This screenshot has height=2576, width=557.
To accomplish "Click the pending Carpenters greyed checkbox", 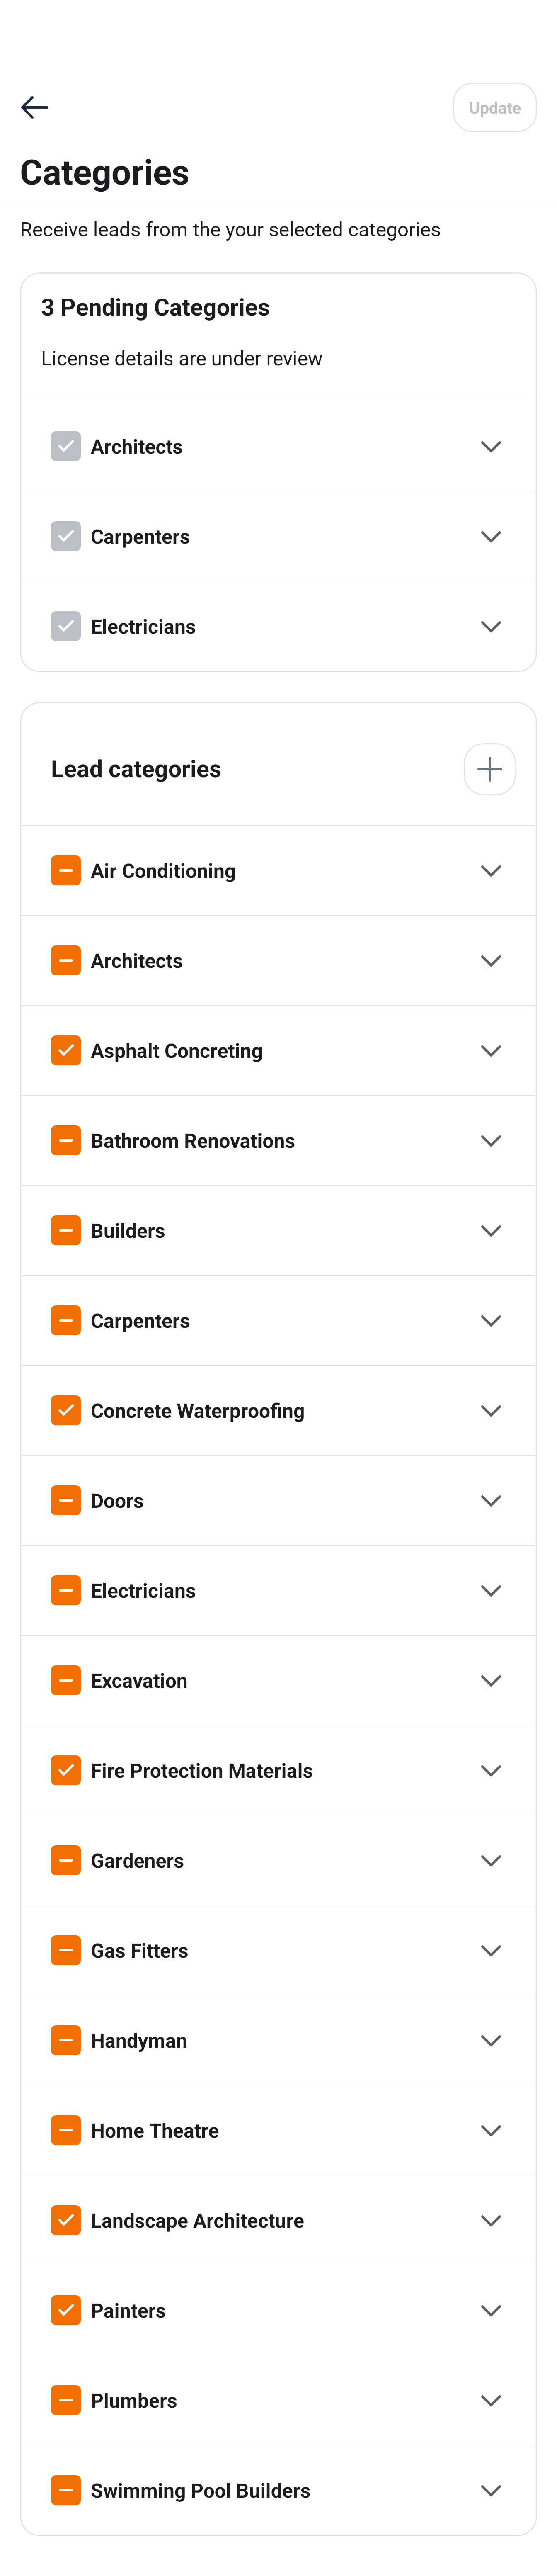I will click(x=66, y=536).
